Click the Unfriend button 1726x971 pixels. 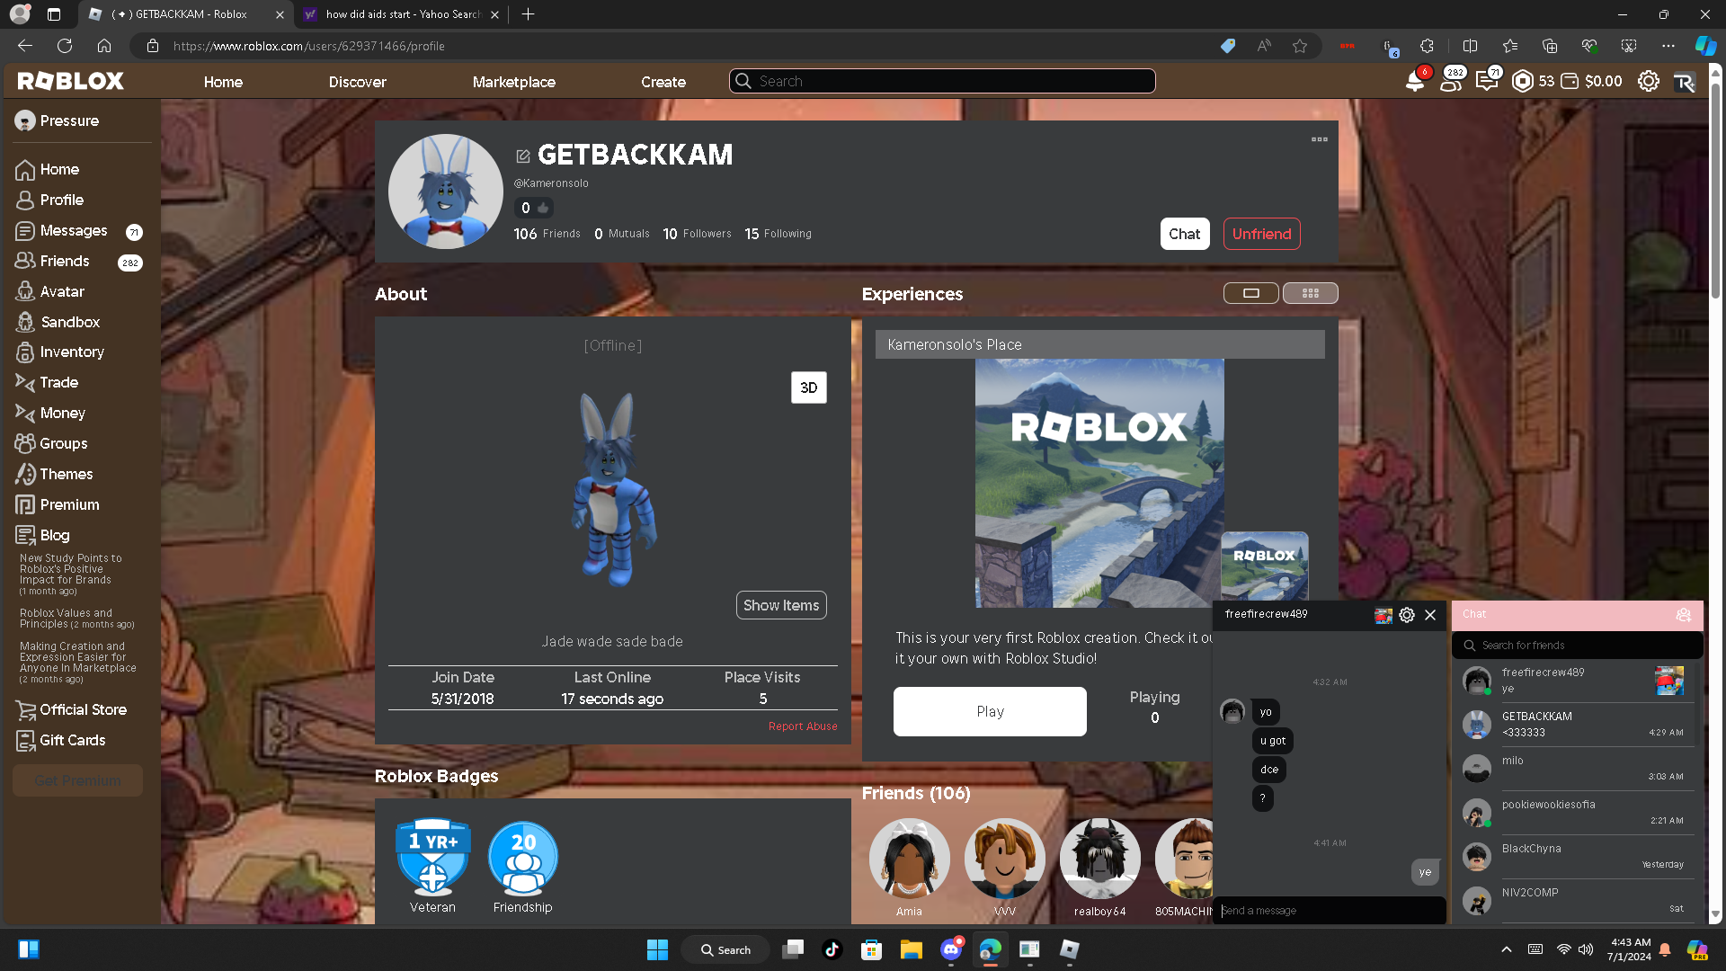click(1261, 234)
